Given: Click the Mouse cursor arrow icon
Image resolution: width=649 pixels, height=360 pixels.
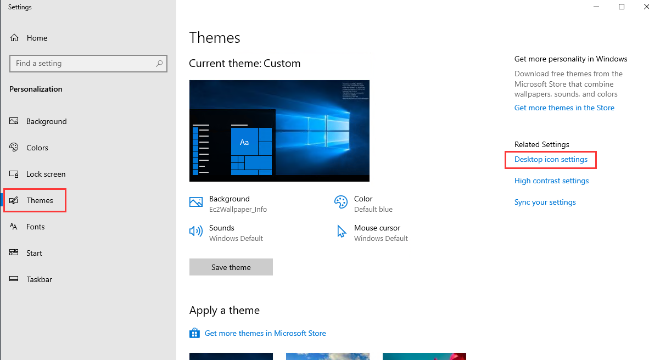Looking at the screenshot, I should pos(341,231).
